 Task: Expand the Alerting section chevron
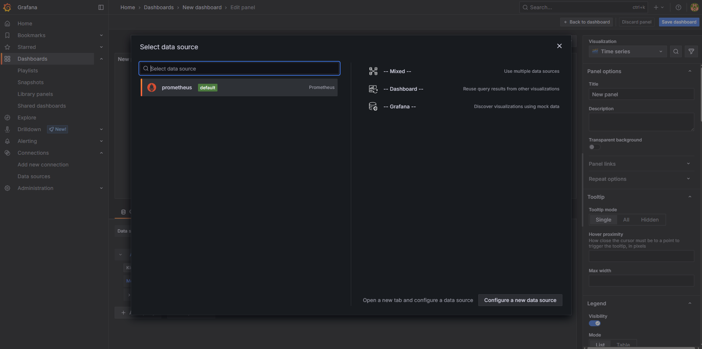click(101, 141)
